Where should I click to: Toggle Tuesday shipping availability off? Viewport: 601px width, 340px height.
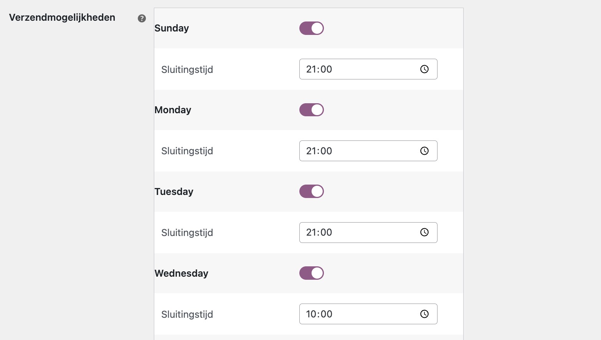tap(311, 191)
